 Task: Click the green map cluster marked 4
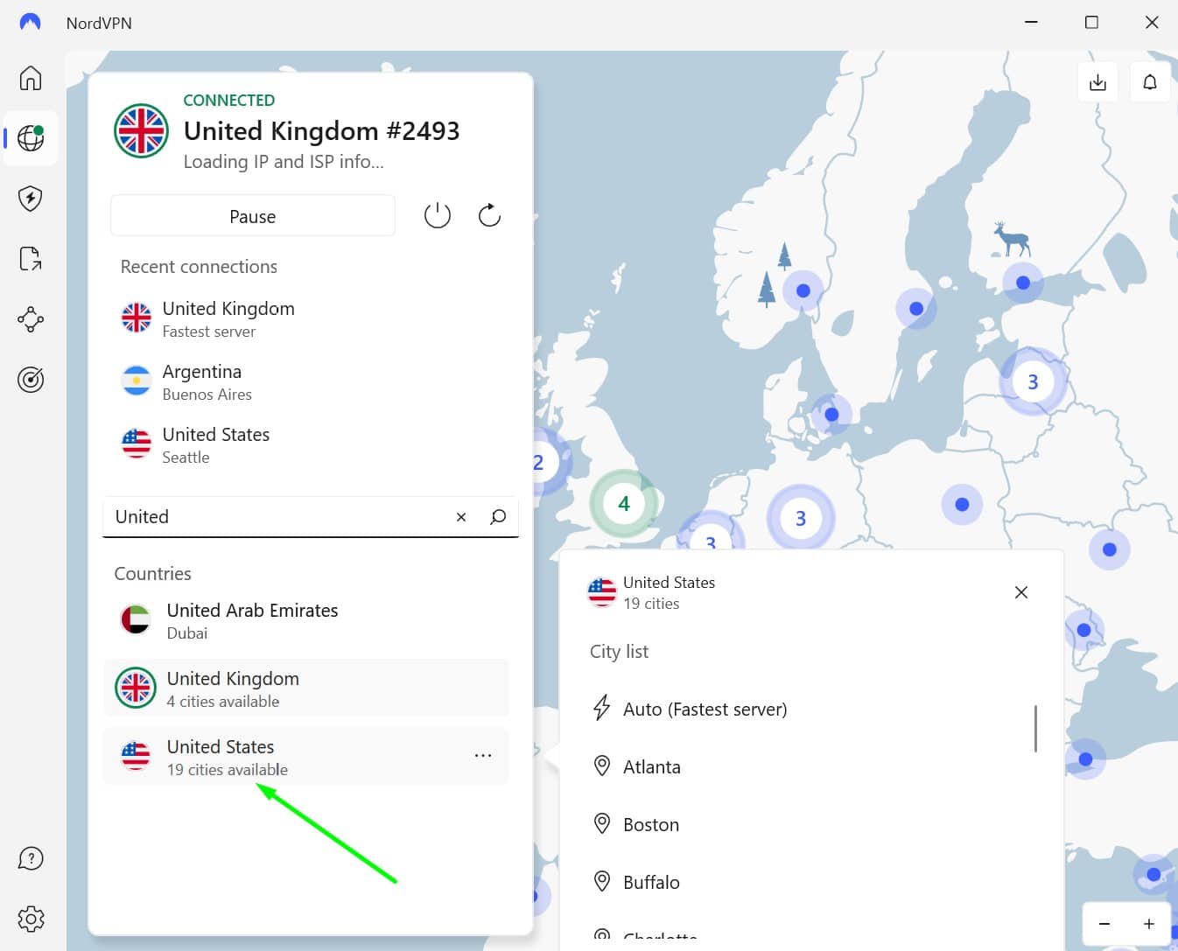coord(624,503)
